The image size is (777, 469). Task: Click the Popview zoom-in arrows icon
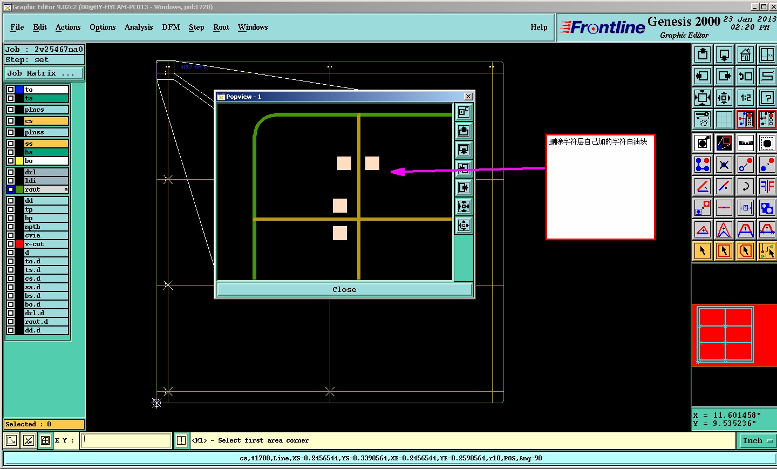click(x=464, y=207)
